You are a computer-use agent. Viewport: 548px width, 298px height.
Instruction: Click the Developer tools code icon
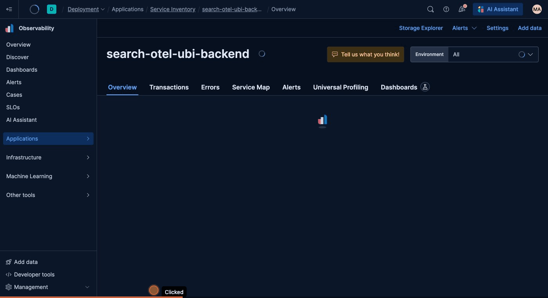(9, 275)
